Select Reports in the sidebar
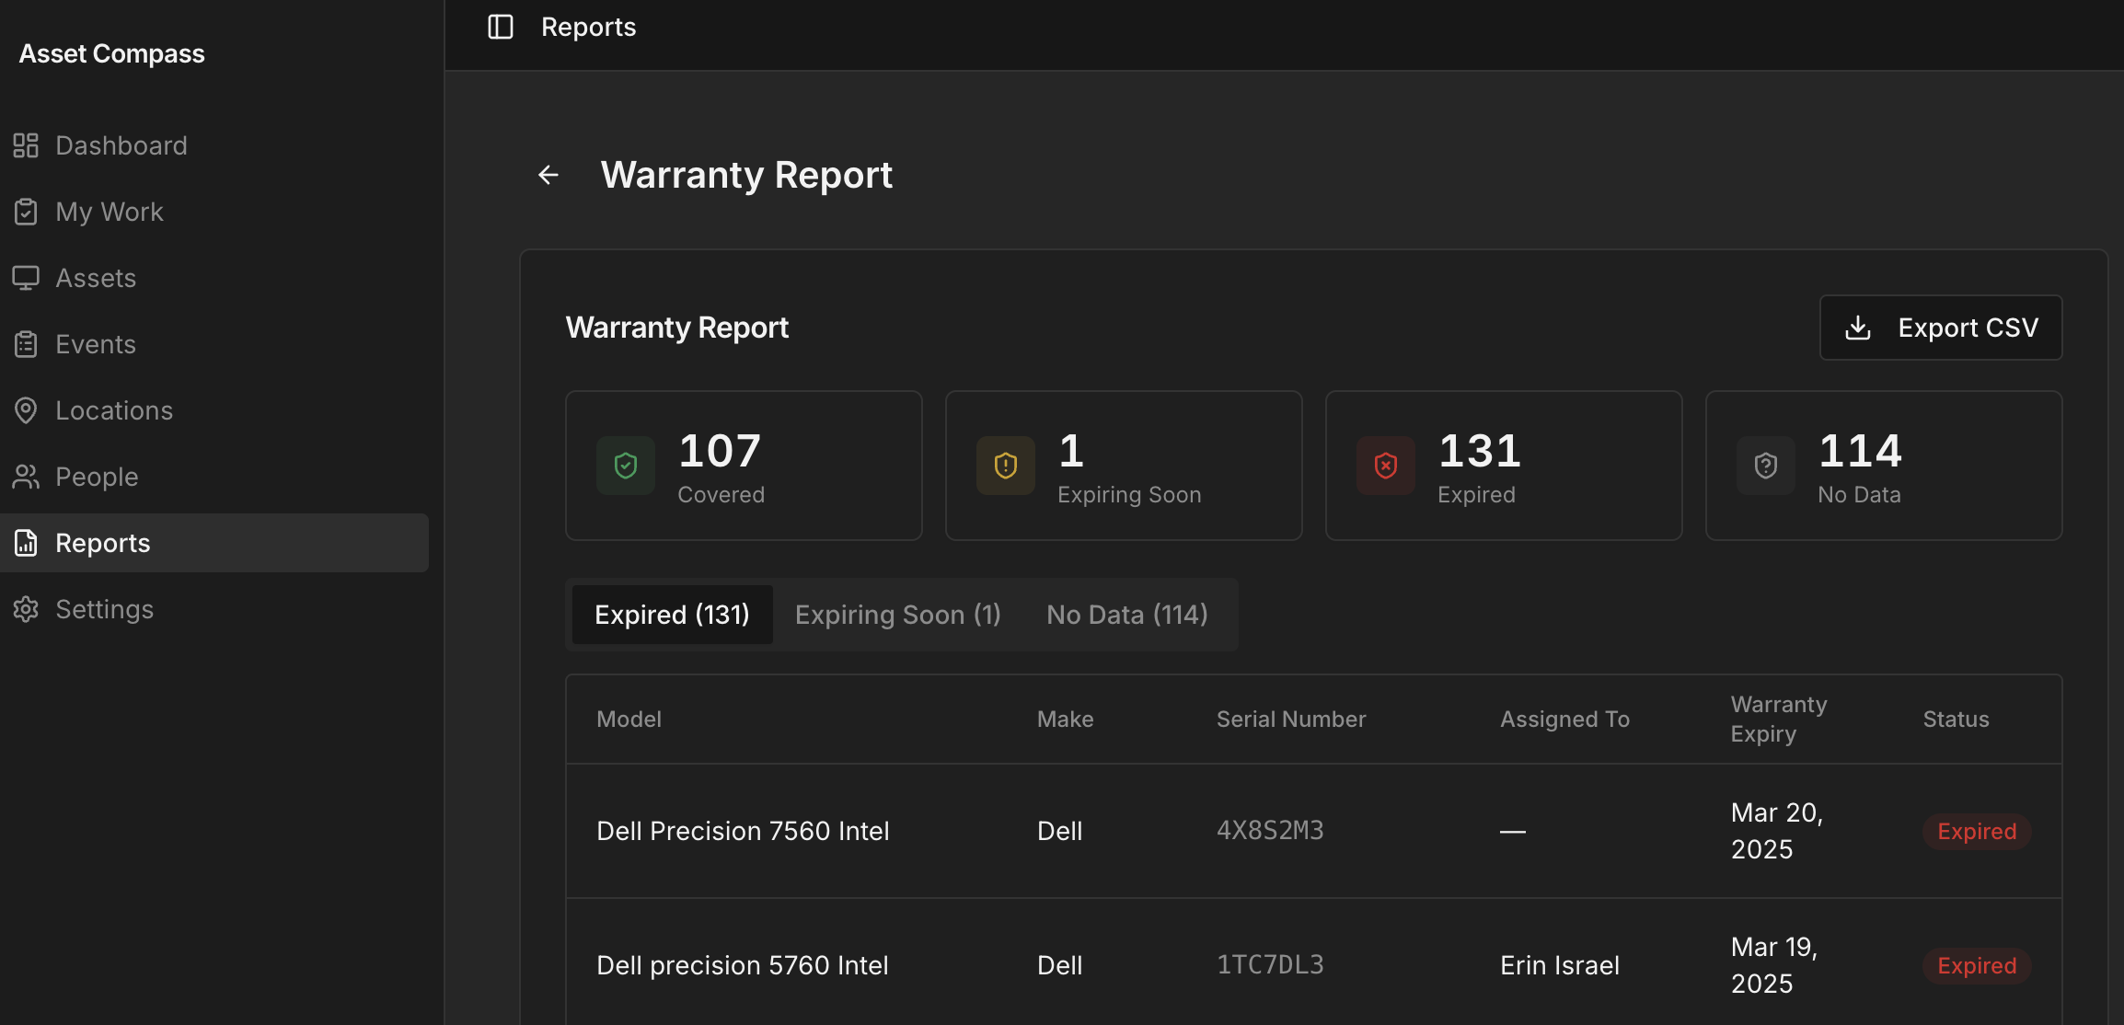This screenshot has height=1025, width=2124. coord(214,543)
